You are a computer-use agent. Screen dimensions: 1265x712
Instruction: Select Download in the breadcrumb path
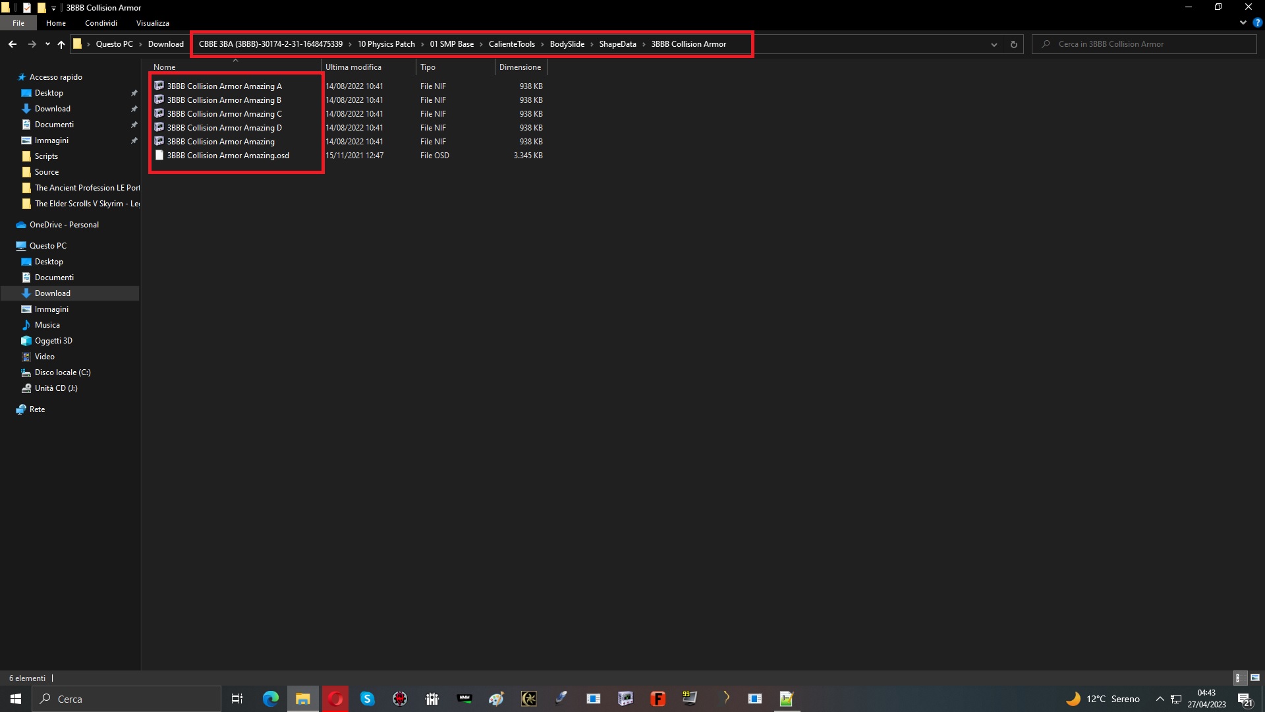point(166,44)
